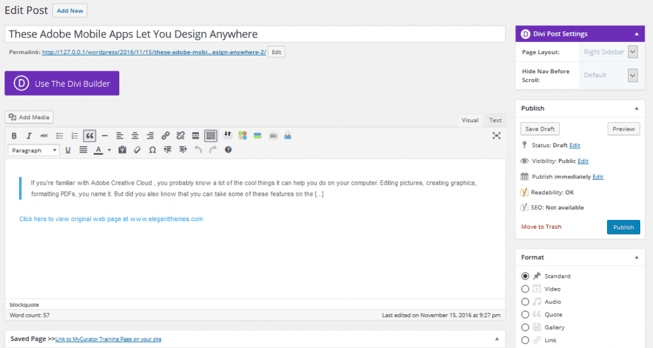
Task: Insert or edit a link
Action: [x=165, y=136]
